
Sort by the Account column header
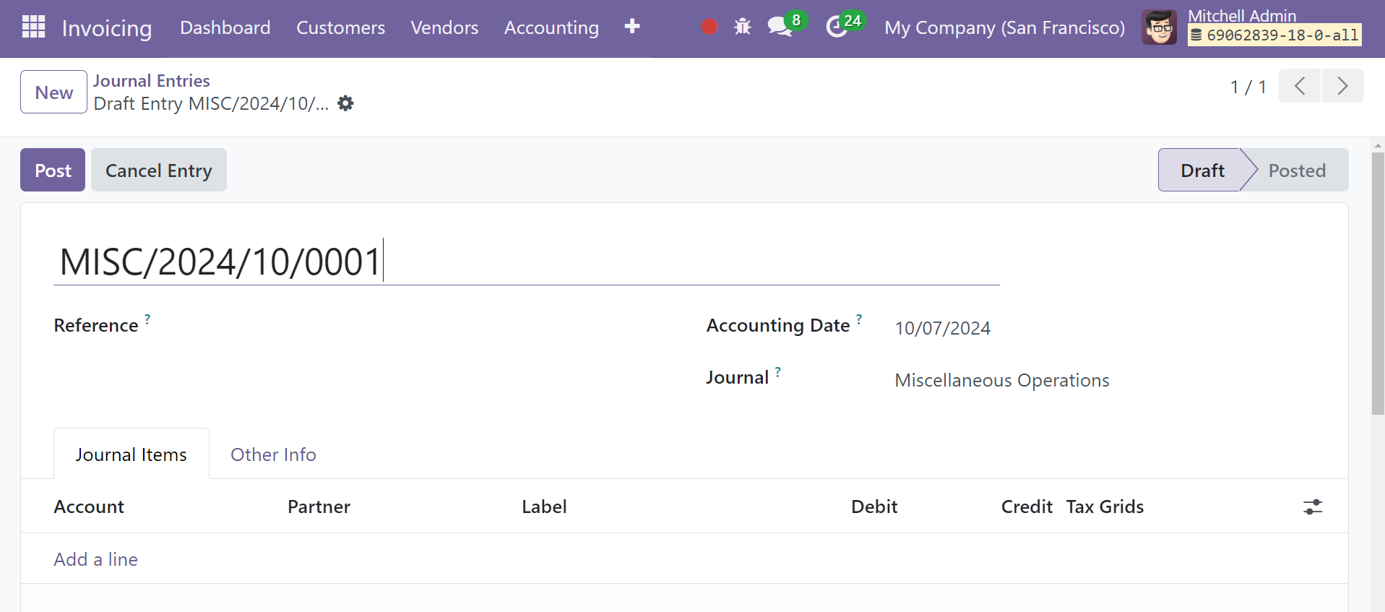[89, 507]
